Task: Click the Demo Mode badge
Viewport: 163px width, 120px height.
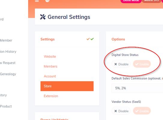Action: click(x=131, y=1)
